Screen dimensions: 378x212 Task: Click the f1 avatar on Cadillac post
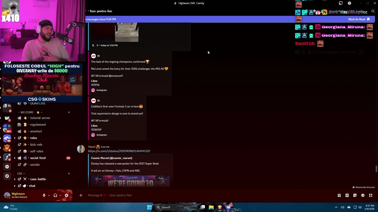point(93,101)
